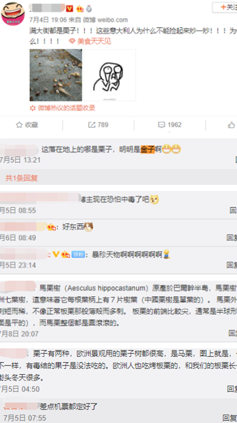Like the post with thumbs-up icon
Viewport: 237px width, 423px height.
click(x=231, y=125)
